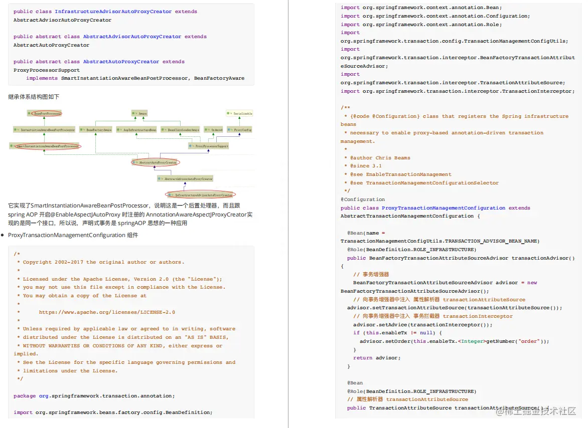Click 'public abstract class AbstractAutoProxyCreator extends' code line

(x=99, y=62)
